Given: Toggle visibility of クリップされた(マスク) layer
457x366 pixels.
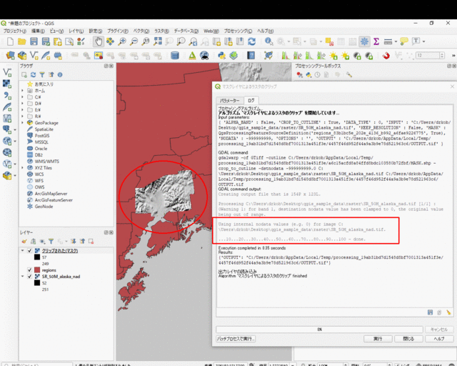Looking at the screenshot, I should point(29,251).
